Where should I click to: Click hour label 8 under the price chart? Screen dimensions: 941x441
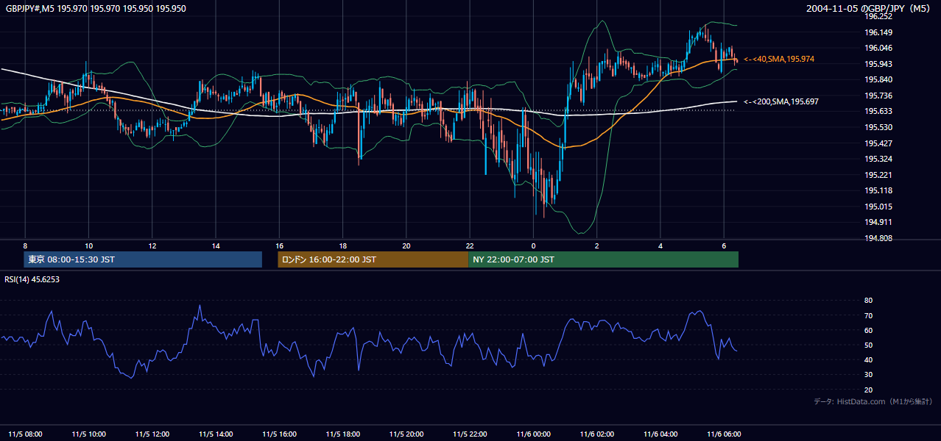(x=25, y=245)
